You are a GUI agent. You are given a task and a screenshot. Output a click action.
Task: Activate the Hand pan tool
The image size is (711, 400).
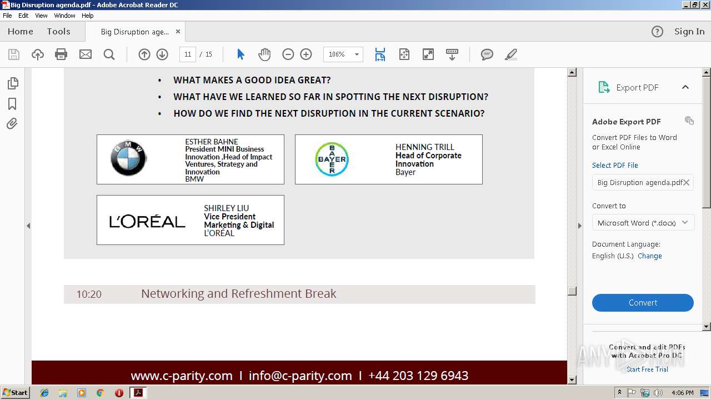tap(264, 54)
